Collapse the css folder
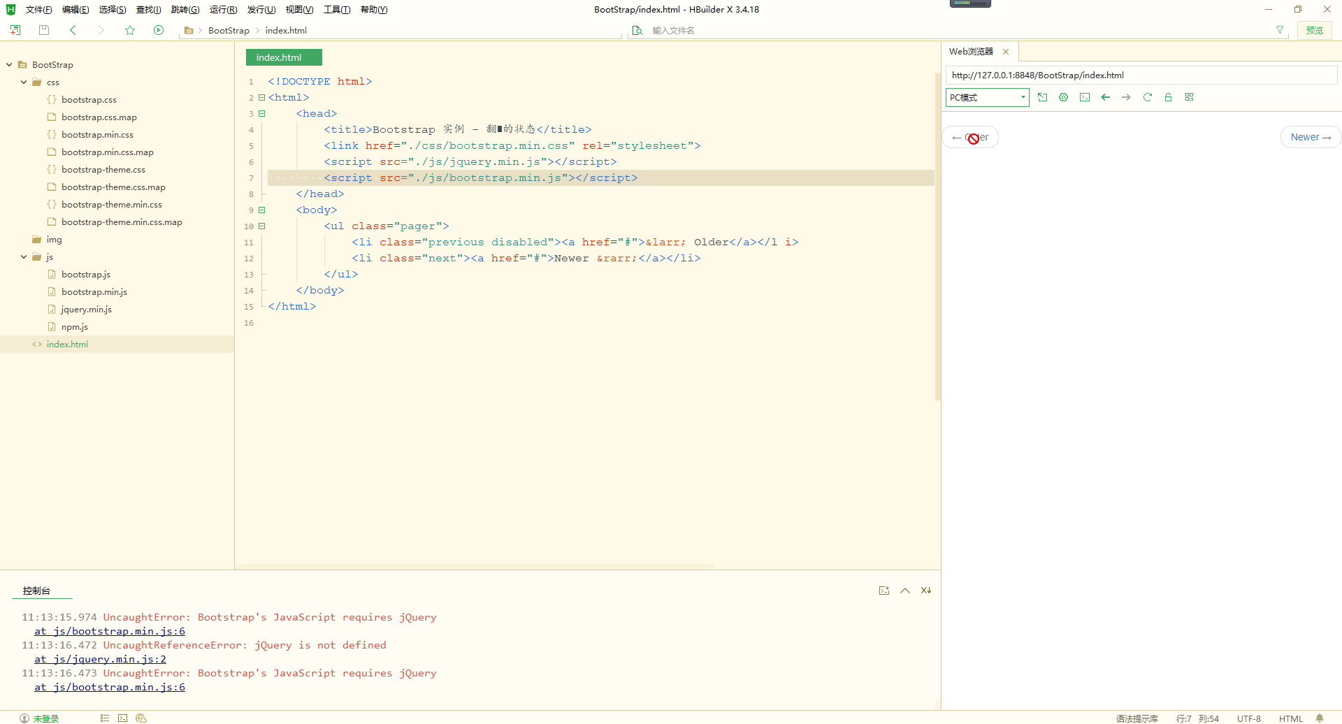The width and height of the screenshot is (1342, 724). [x=24, y=82]
